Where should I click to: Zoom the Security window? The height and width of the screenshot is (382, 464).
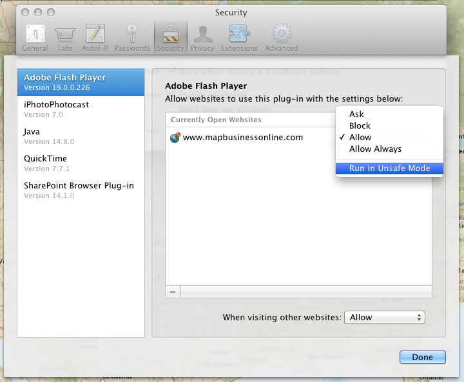point(51,12)
